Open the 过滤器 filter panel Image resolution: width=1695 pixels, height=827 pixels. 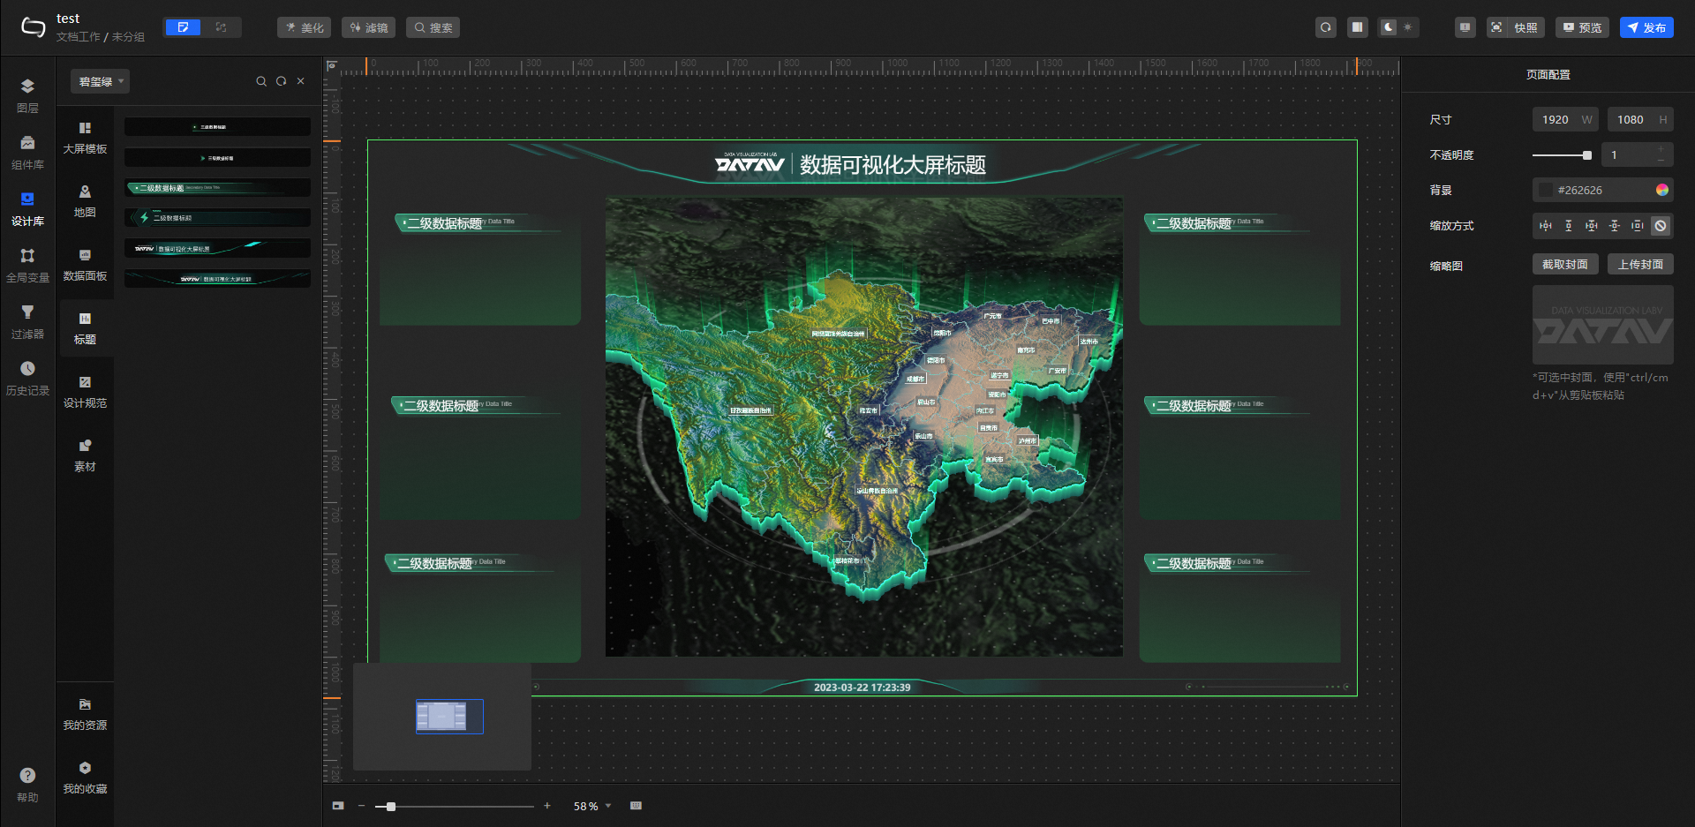pyautogui.click(x=27, y=320)
